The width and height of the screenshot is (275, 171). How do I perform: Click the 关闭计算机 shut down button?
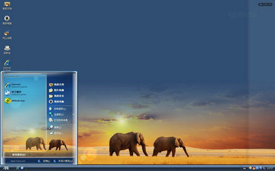(x=63, y=161)
